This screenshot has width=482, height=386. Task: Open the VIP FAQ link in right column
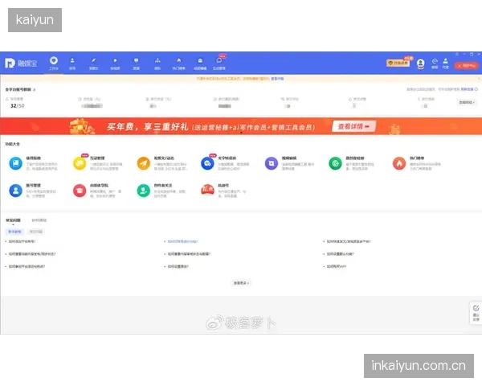pyautogui.click(x=337, y=266)
